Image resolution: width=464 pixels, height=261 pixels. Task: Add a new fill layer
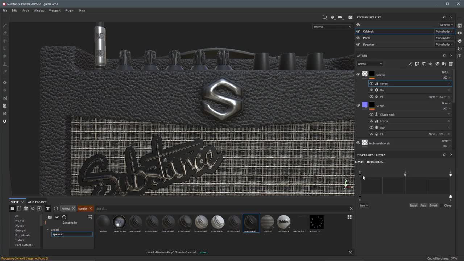431,64
